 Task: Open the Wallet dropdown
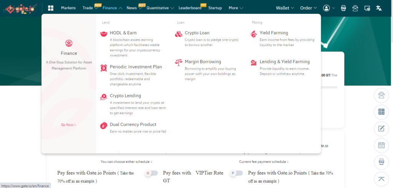[285, 8]
